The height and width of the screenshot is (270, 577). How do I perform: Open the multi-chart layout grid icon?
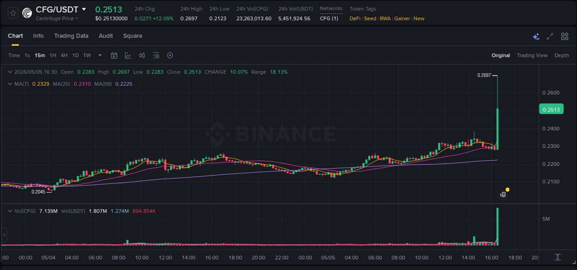pyautogui.click(x=565, y=36)
